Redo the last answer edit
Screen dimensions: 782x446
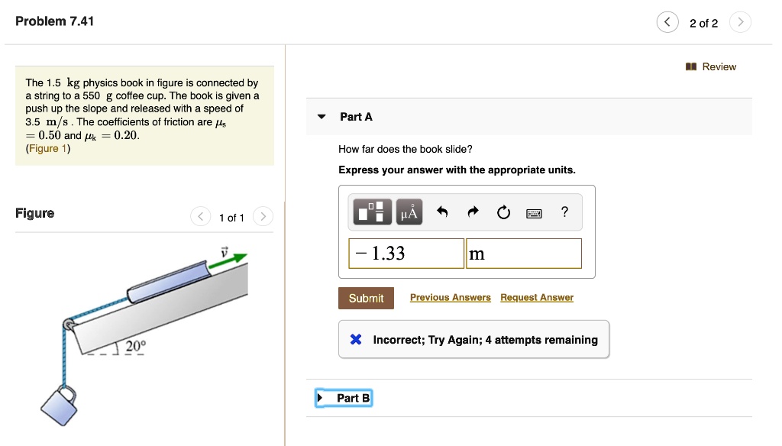[473, 212]
